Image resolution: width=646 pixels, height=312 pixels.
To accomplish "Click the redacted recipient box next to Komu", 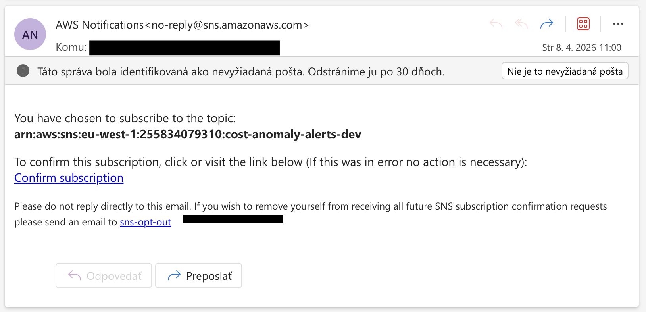I will [185, 48].
